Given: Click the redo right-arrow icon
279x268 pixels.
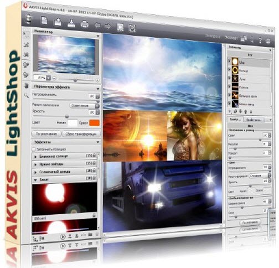Looking at the screenshot, I should coord(108,26).
